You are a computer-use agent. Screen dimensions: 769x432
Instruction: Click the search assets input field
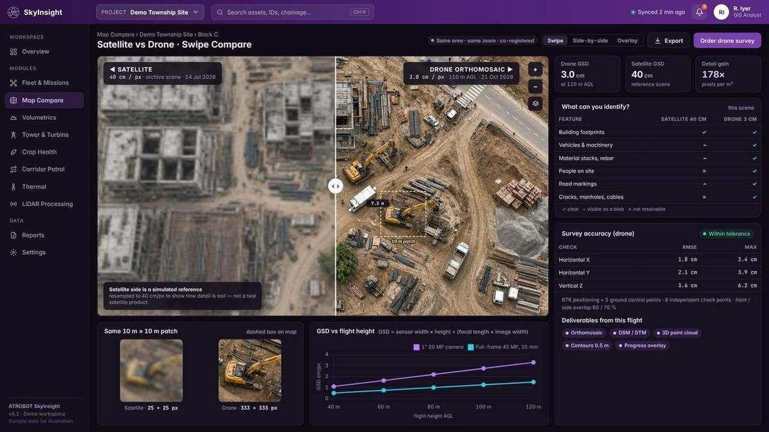tap(293, 12)
